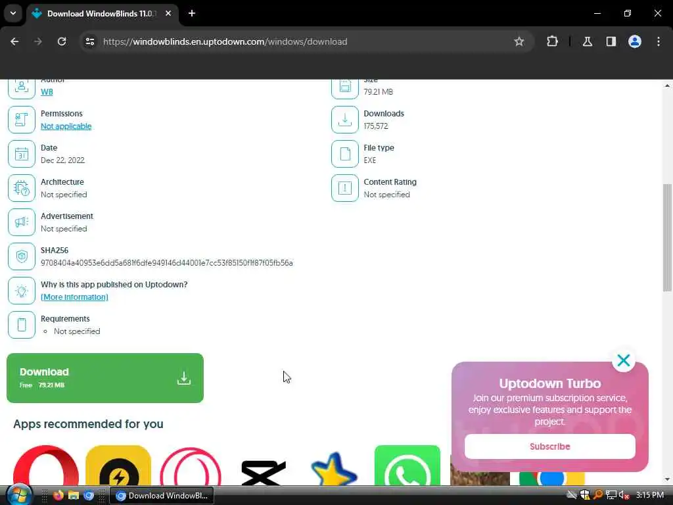Click the Date calendar icon
The width and height of the screenshot is (673, 505).
point(22,154)
